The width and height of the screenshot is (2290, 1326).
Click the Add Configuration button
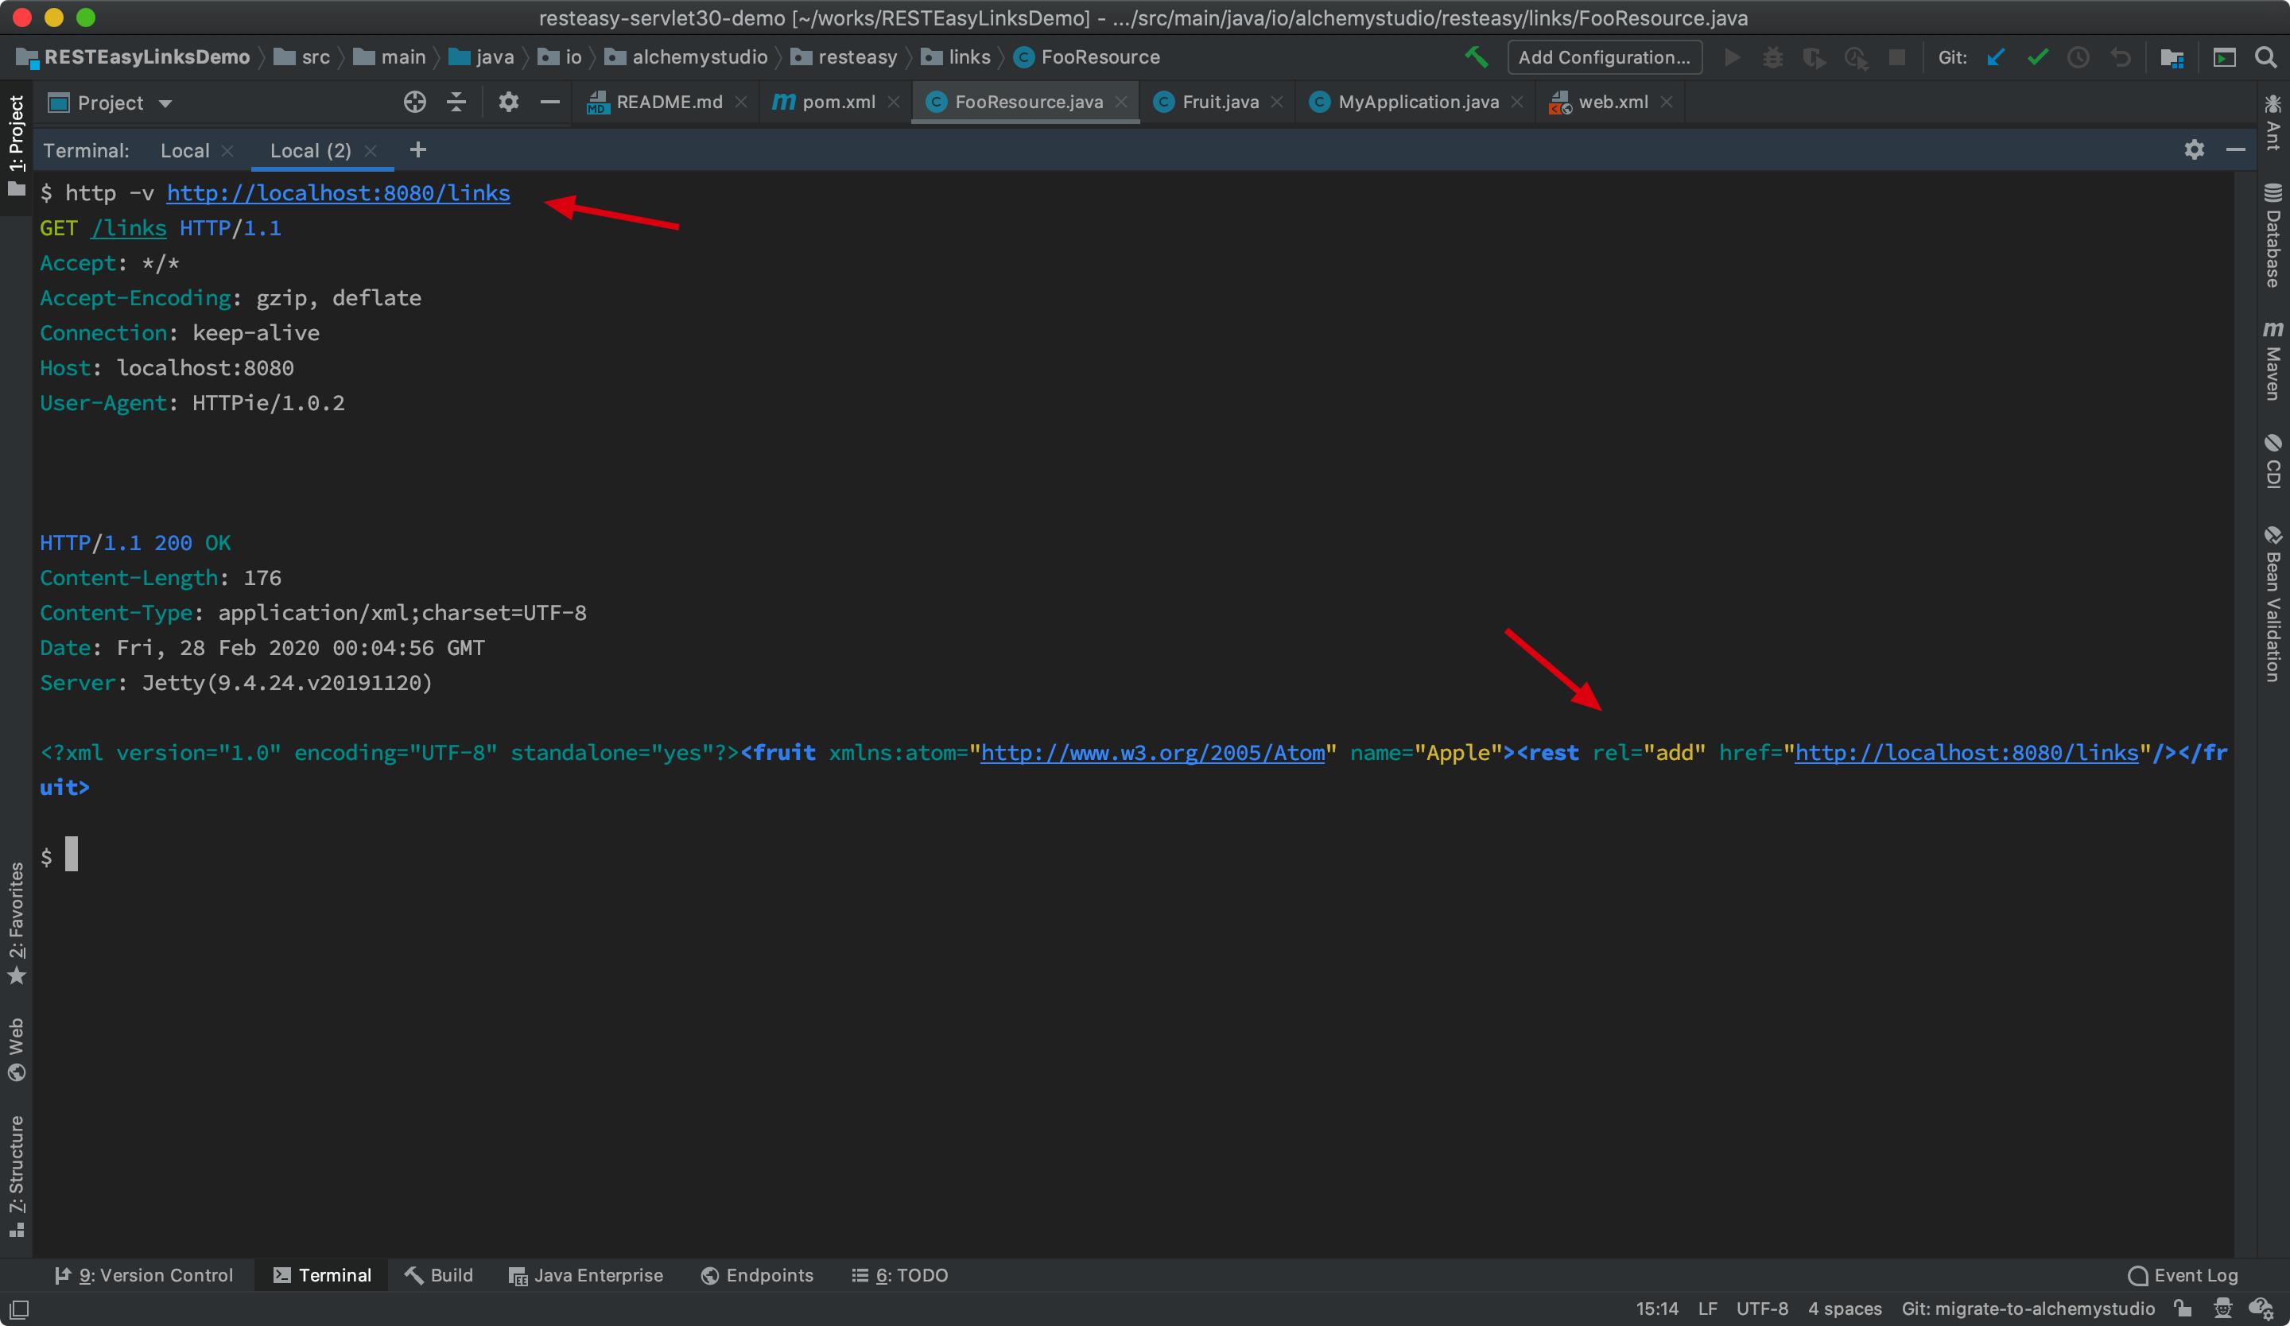coord(1604,57)
